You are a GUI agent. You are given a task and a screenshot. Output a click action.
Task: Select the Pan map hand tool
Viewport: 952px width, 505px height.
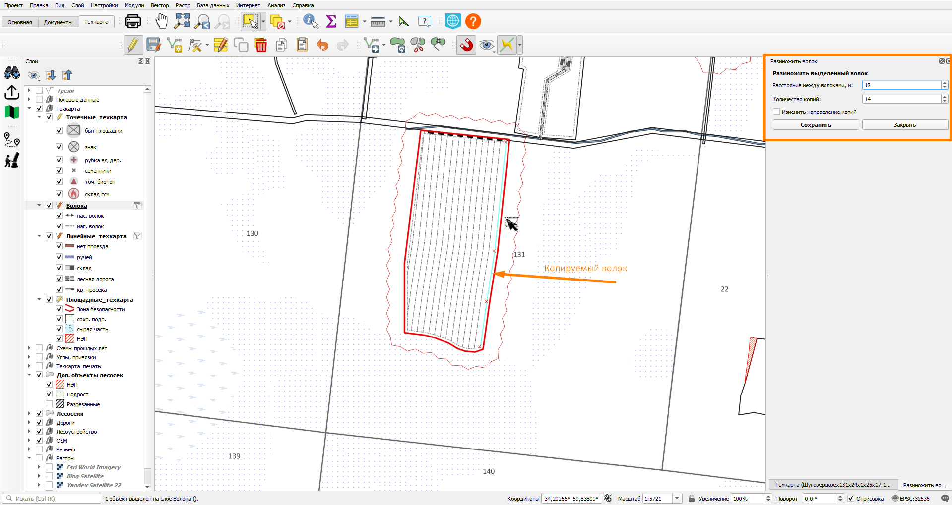click(x=161, y=21)
